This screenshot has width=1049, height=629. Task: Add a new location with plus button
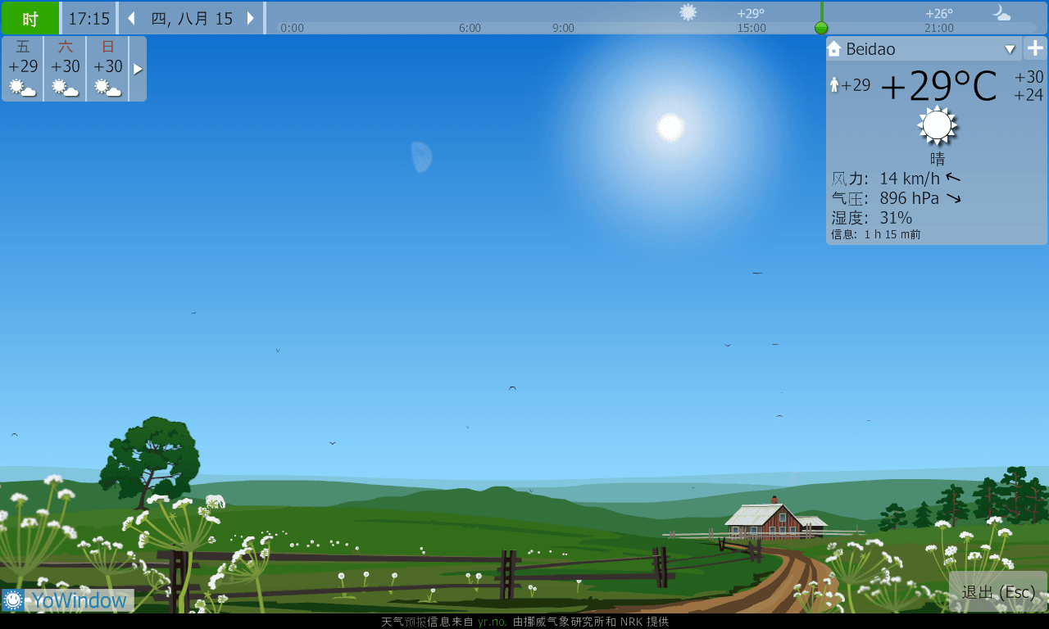(1034, 49)
